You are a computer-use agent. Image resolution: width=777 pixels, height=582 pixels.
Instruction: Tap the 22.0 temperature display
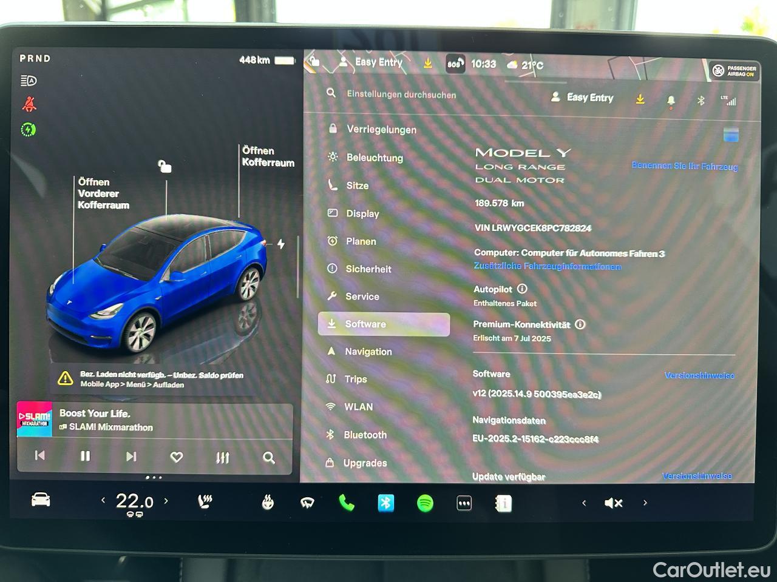134,501
